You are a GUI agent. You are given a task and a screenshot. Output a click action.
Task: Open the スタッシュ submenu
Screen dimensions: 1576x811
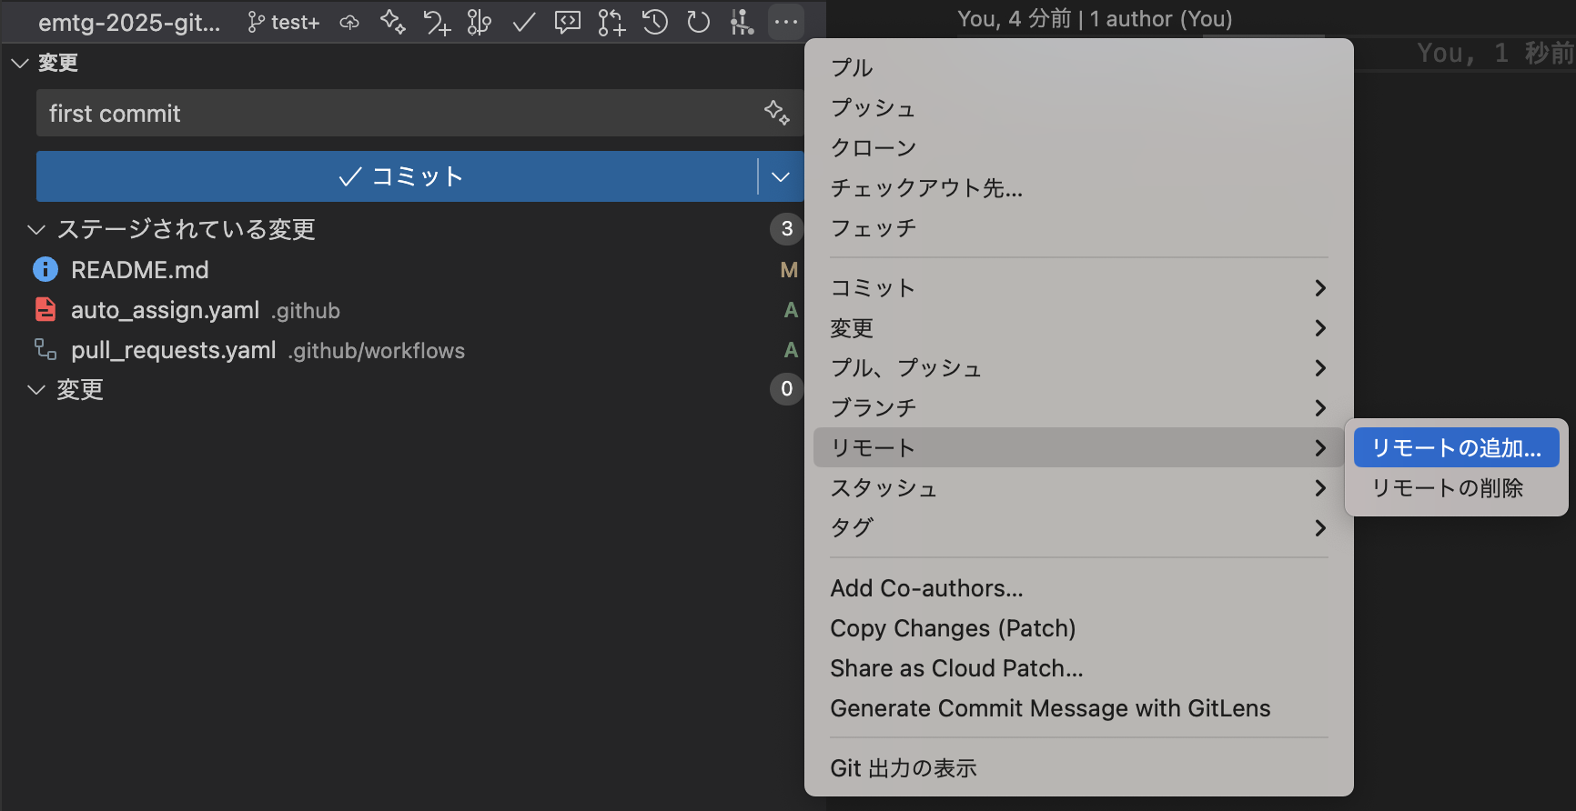(1079, 487)
